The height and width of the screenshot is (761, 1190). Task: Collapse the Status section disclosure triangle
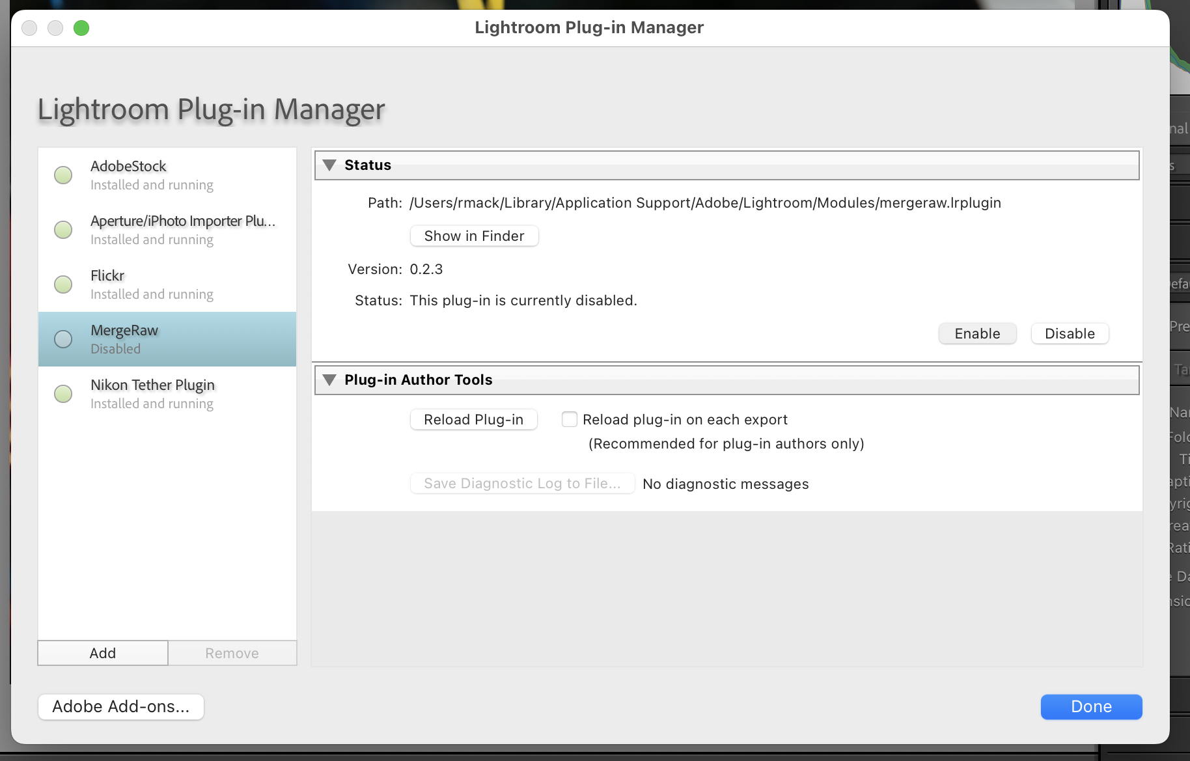pos(329,165)
